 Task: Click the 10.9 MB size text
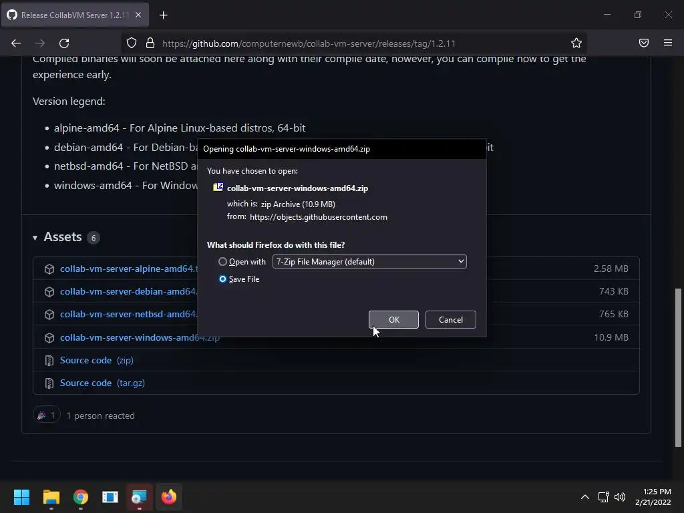pyautogui.click(x=611, y=337)
